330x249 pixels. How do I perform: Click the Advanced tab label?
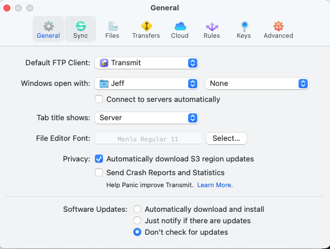coord(278,35)
